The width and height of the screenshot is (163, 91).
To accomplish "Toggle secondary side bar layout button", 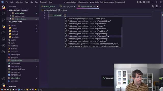I will click(144, 2).
